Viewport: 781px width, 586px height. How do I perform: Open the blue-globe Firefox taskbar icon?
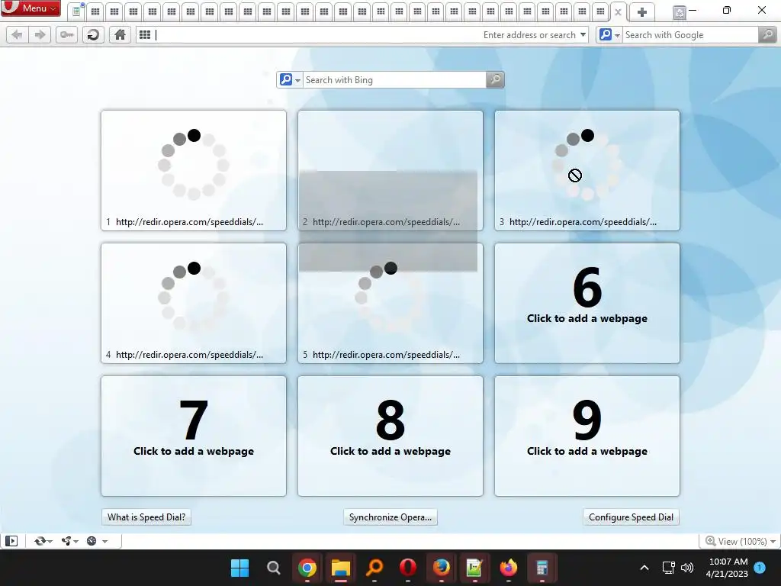[x=442, y=568]
